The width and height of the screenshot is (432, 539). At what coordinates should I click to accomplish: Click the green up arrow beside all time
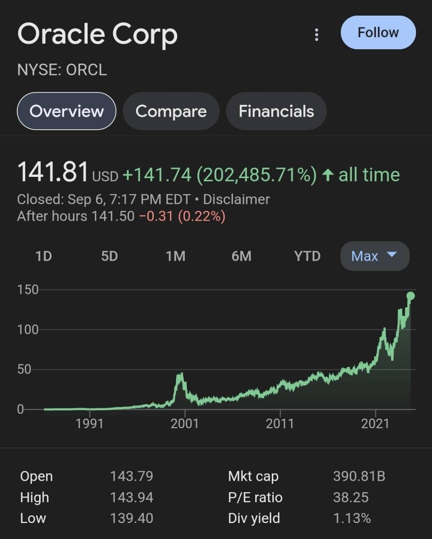tap(328, 175)
